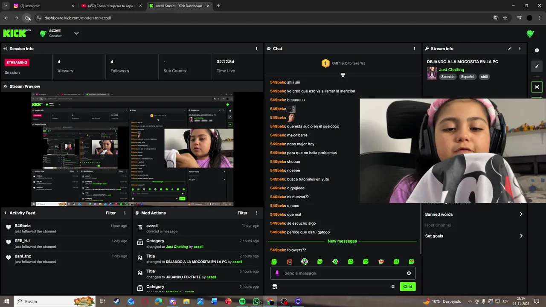The width and height of the screenshot is (546, 307).
Task: Open the Windows Start menu
Action: click(x=6, y=301)
